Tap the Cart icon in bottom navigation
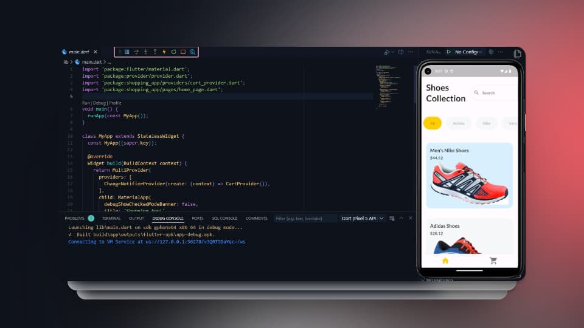The width and height of the screenshot is (584, 328). 493,261
